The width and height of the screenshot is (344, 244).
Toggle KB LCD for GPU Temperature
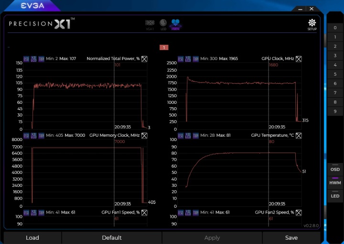pyautogui.click(x=188, y=136)
